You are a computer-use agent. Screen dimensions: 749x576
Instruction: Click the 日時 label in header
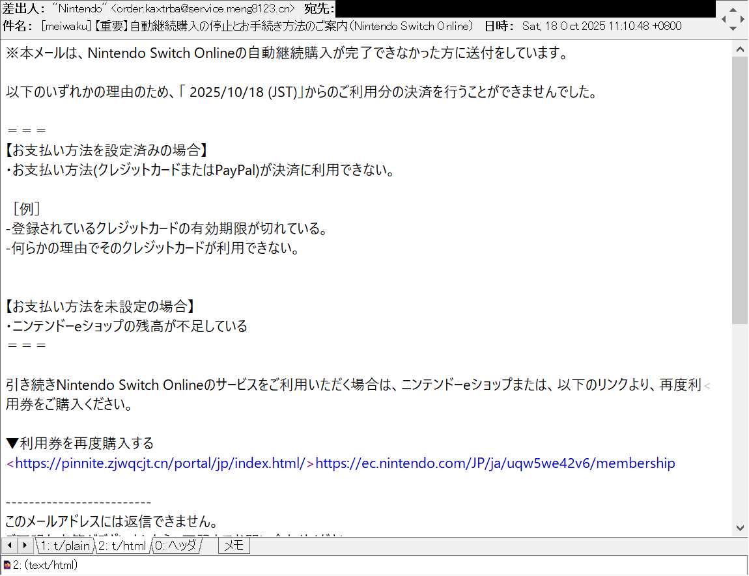pos(500,26)
